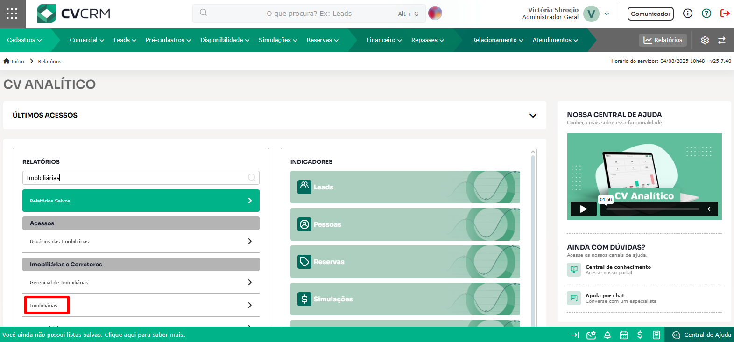
Task: Click the Ajuda por chat message icon
Action: pyautogui.click(x=574, y=298)
